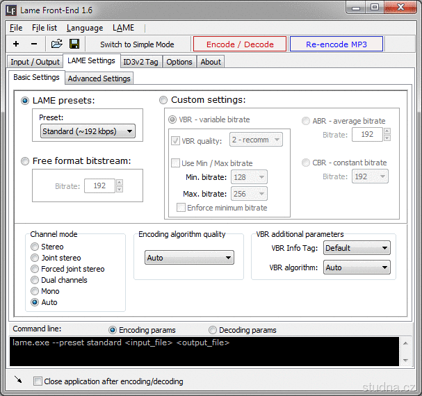
Task: Open the LAME menu
Action: click(123, 28)
